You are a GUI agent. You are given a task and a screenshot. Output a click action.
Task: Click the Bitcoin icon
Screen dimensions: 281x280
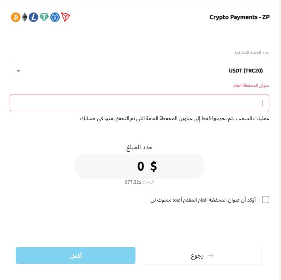click(x=15, y=17)
